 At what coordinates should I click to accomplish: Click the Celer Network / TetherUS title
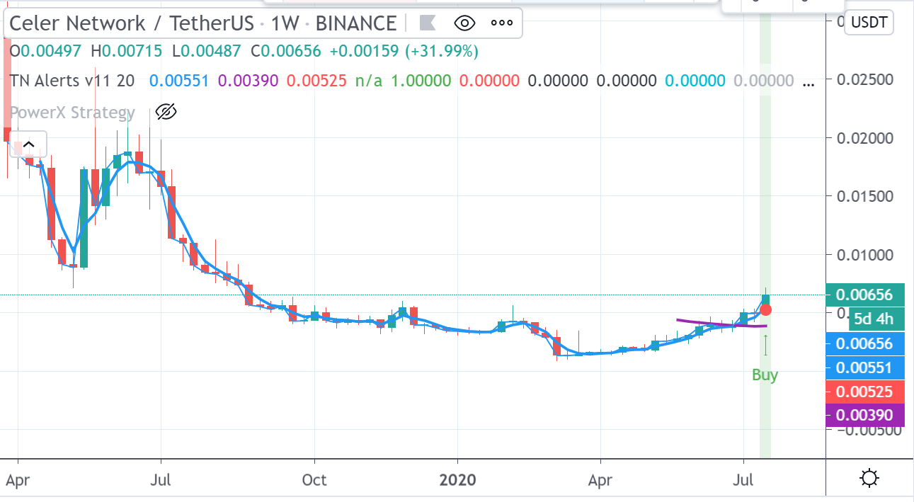131,23
